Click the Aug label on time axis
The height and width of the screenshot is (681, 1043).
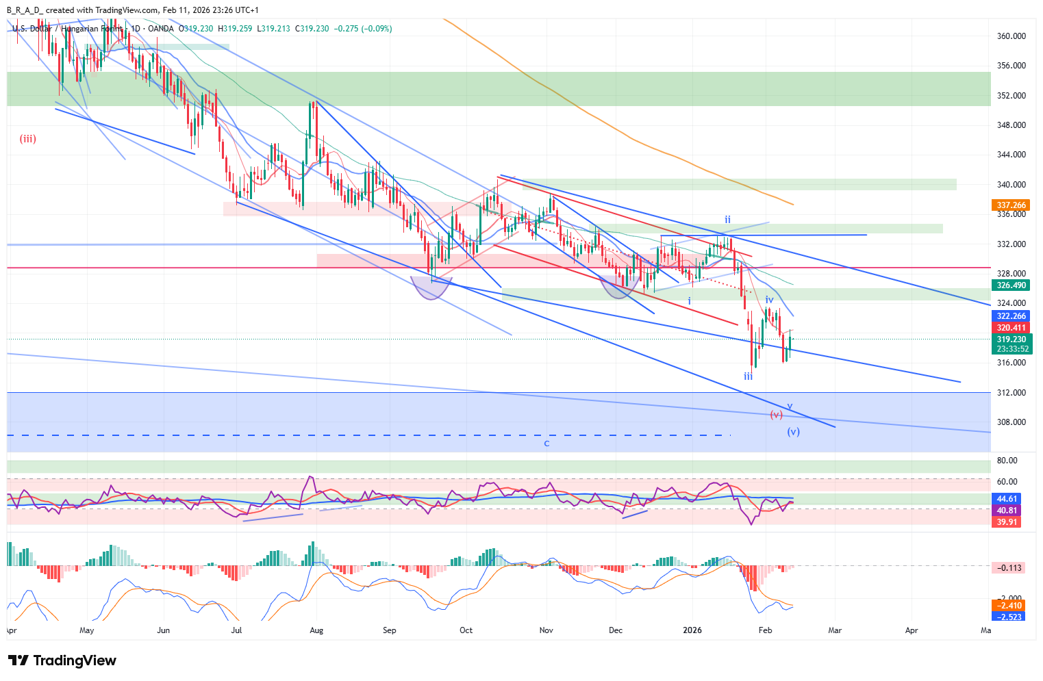pyautogui.click(x=316, y=630)
